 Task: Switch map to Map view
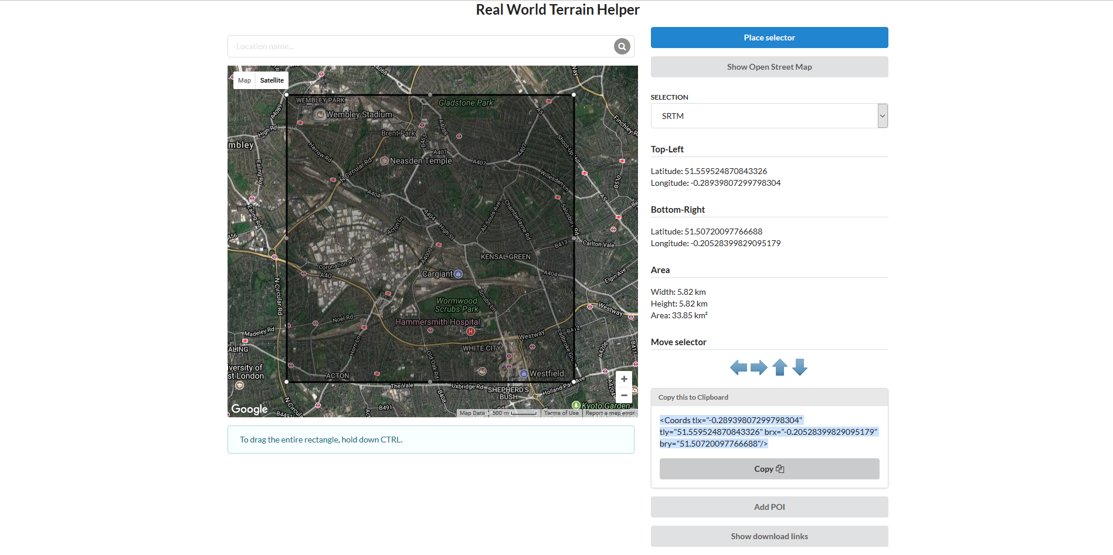point(245,80)
